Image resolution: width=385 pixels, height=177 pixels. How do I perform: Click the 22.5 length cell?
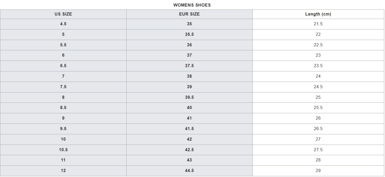point(318,45)
